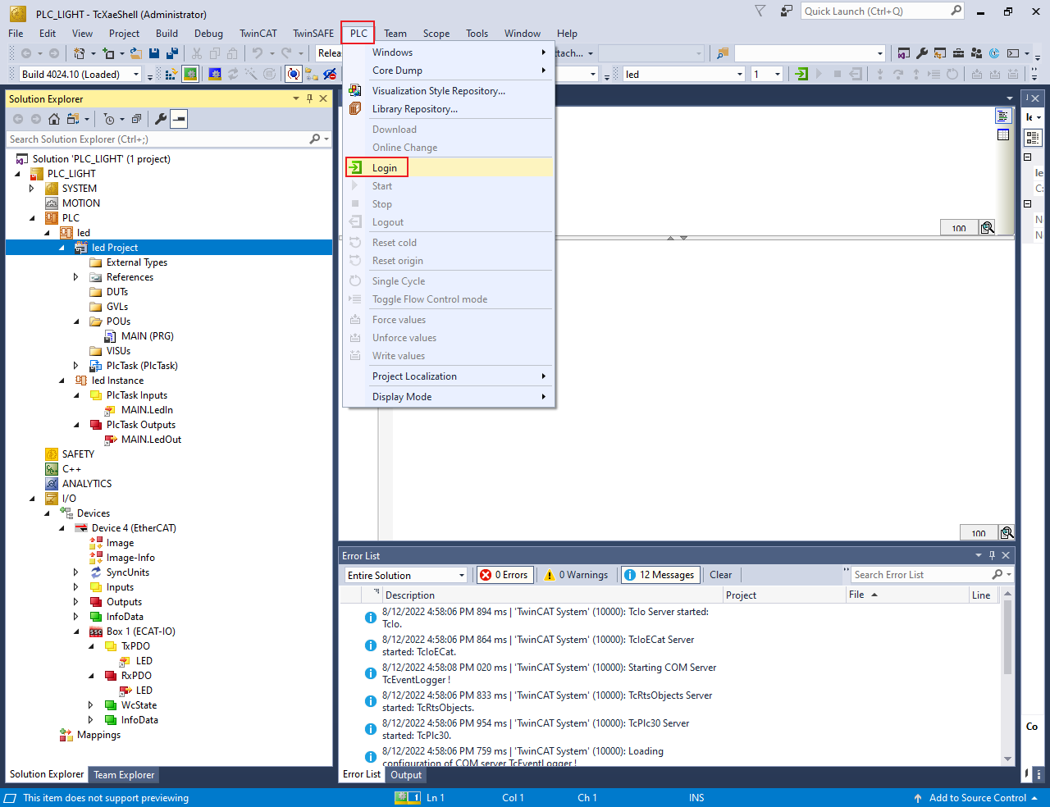Toggle the 0 Warnings filter
This screenshot has height=807, width=1050.
(577, 575)
